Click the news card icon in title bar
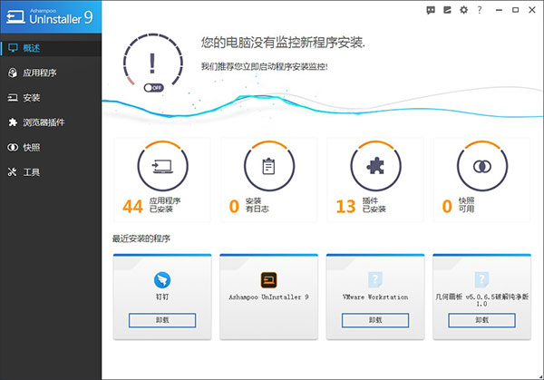This screenshot has height=380, width=544. [x=447, y=10]
